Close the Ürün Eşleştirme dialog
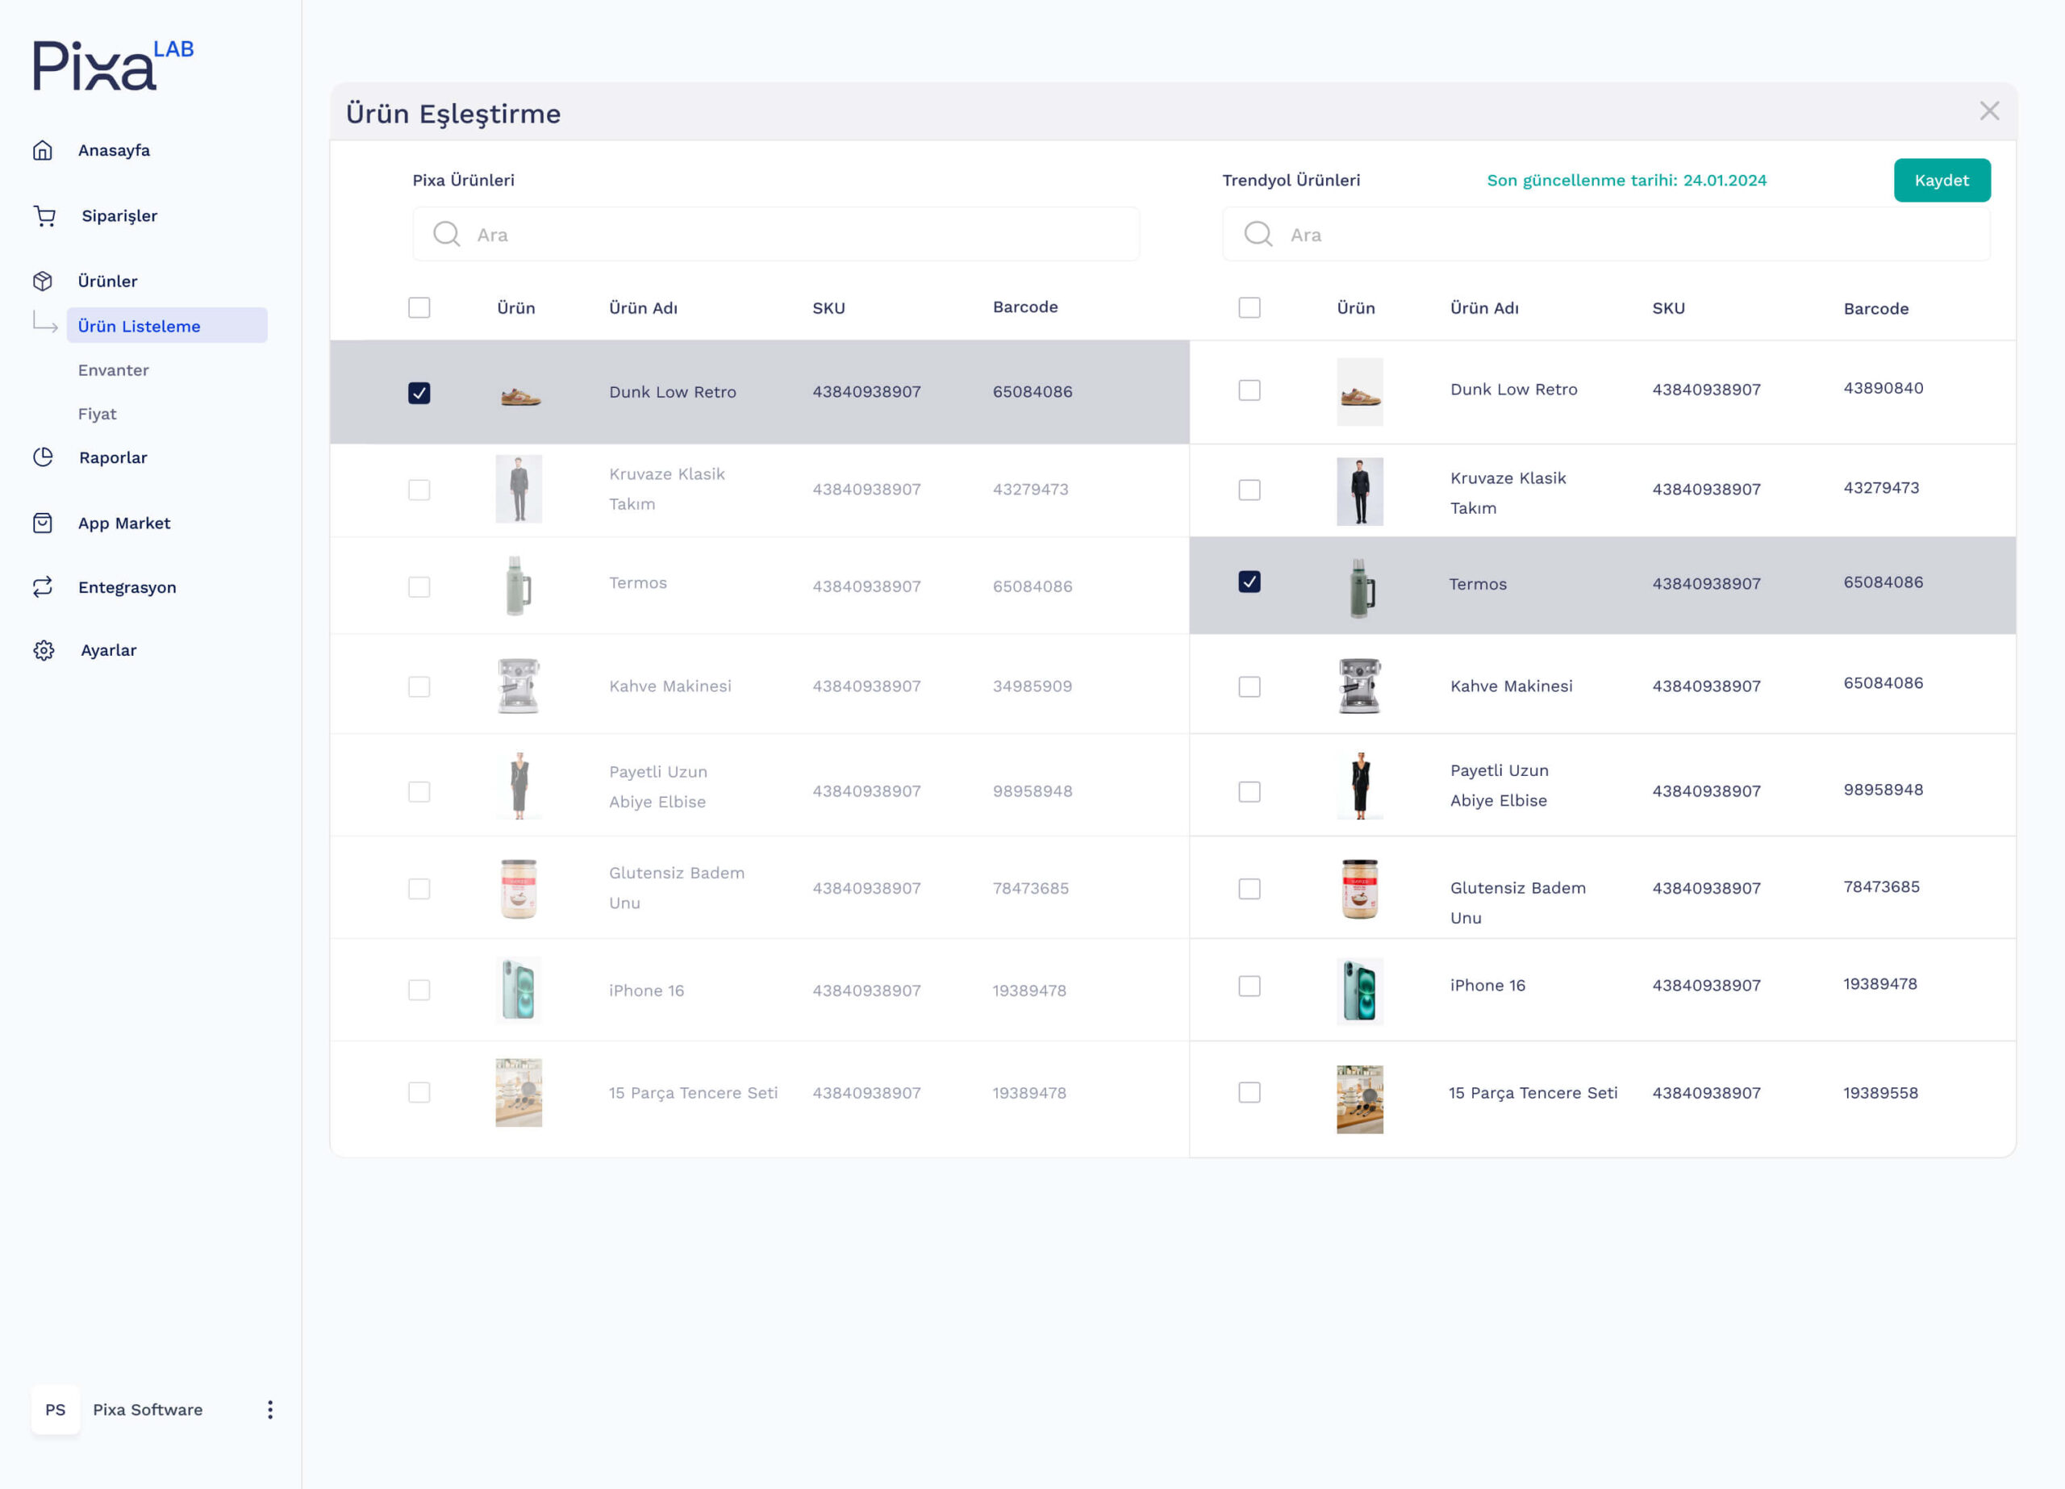 (1989, 111)
